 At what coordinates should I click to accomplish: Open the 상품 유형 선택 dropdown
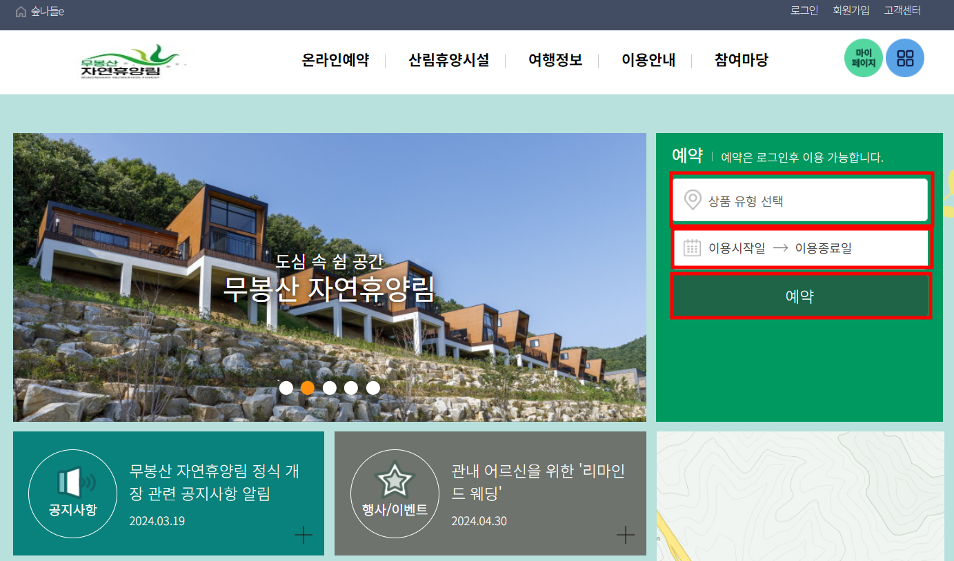coord(800,200)
